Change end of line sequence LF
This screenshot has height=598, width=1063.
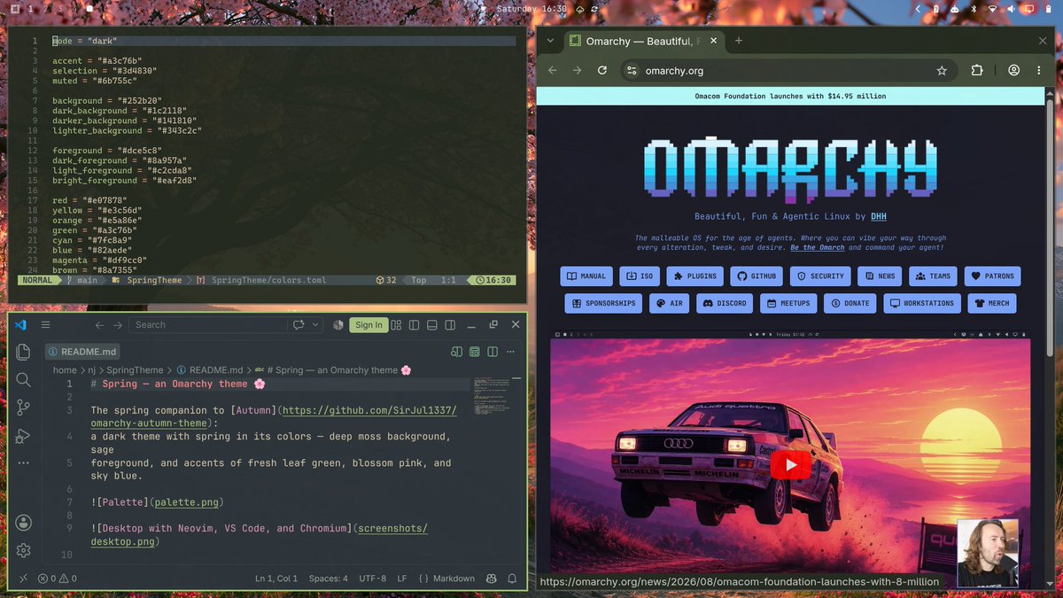click(402, 579)
